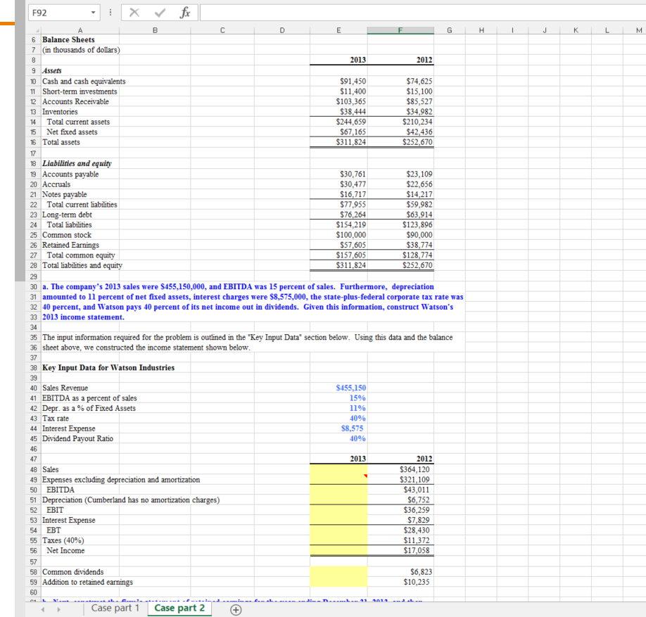Click interest expense input $8,575
The image size is (646, 617).
(x=353, y=428)
